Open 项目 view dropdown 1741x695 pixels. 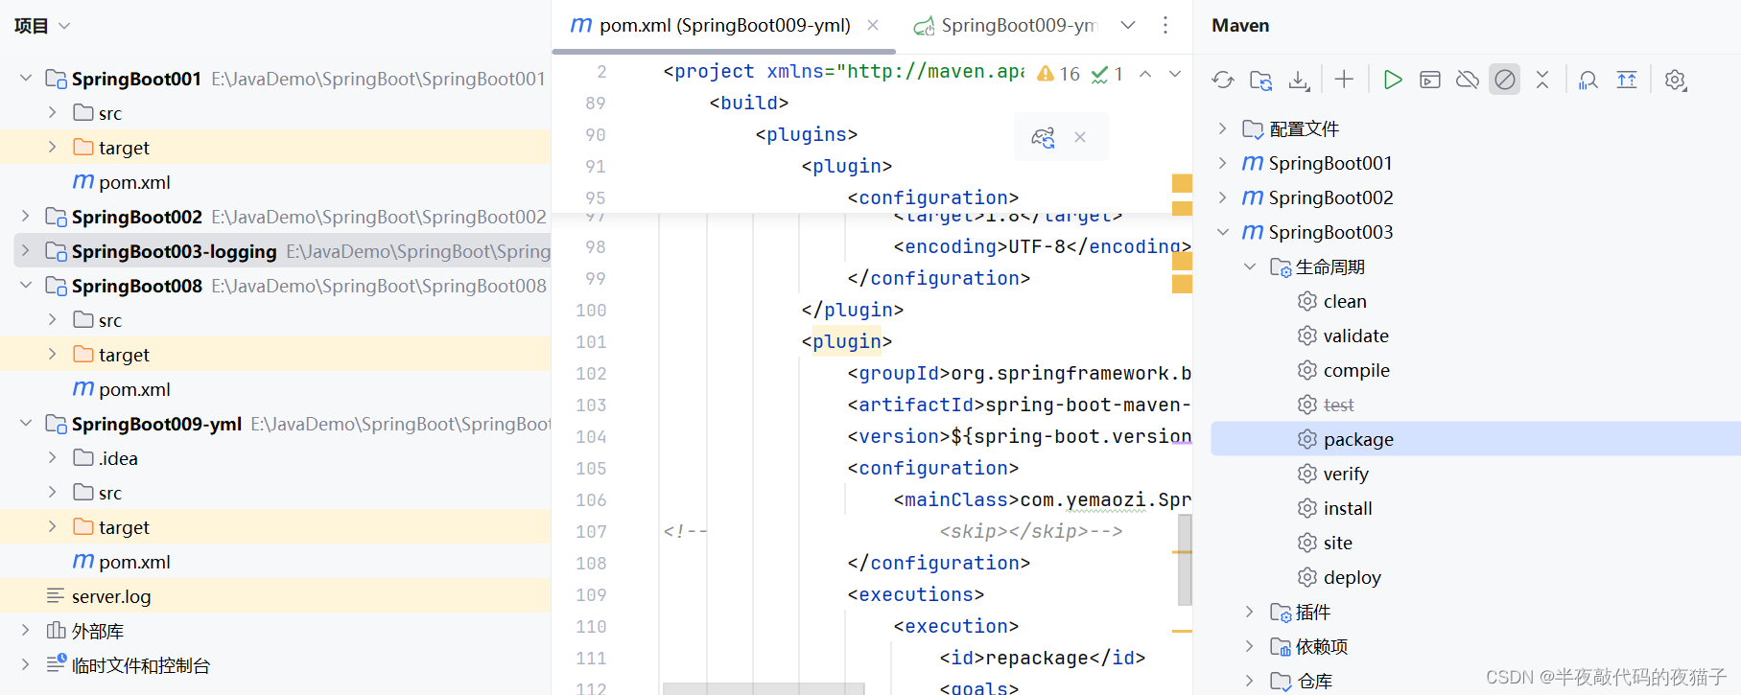point(42,26)
